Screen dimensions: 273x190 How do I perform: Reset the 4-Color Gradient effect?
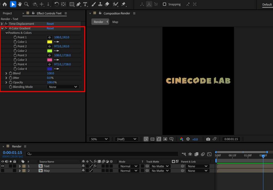point(50,28)
